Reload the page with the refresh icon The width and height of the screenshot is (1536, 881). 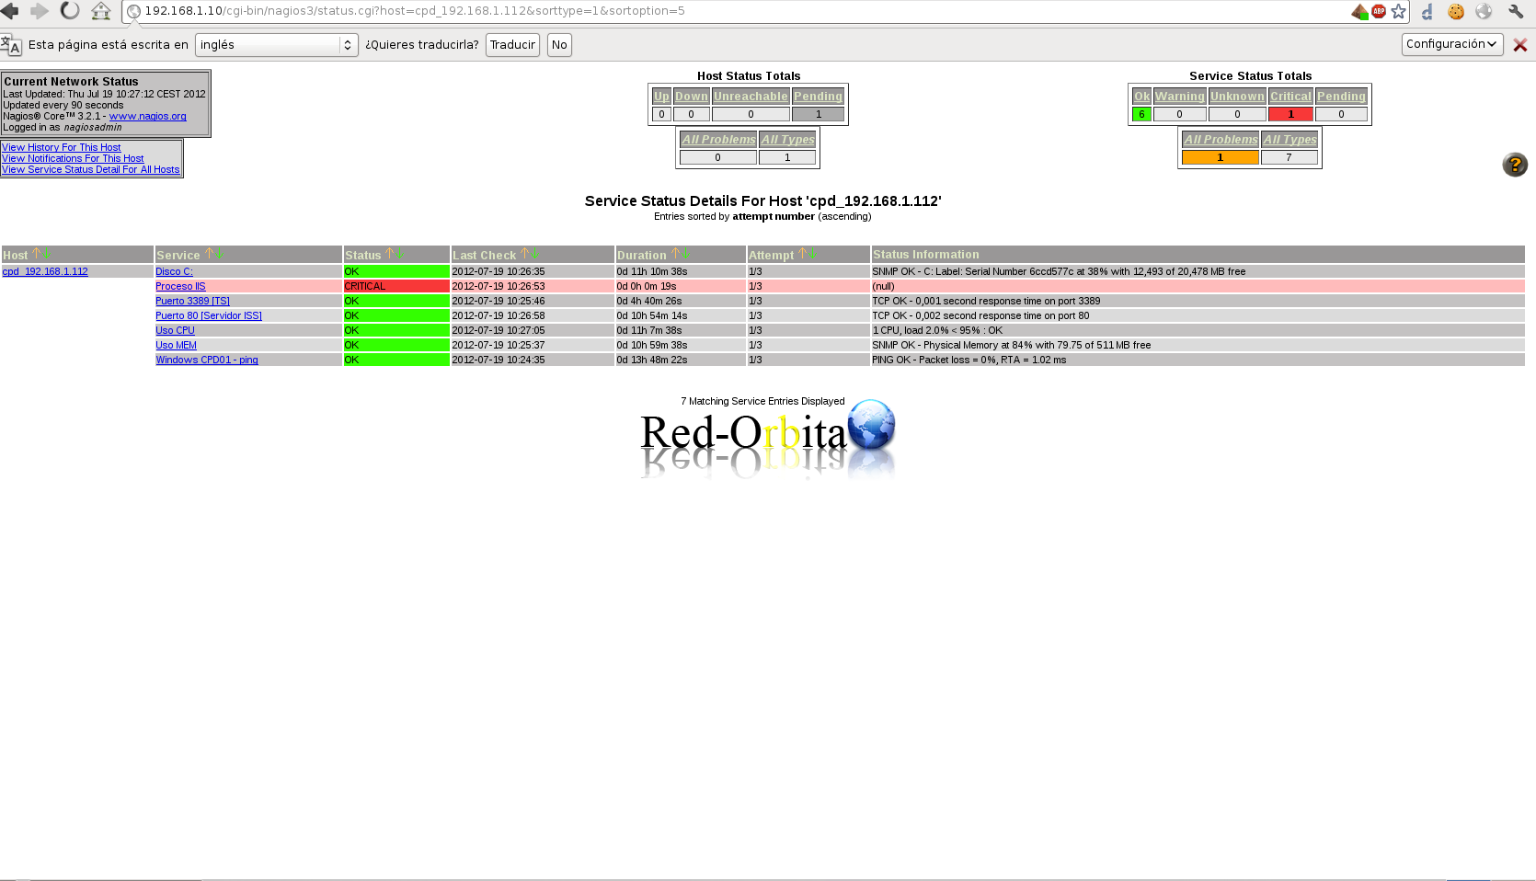tap(70, 11)
